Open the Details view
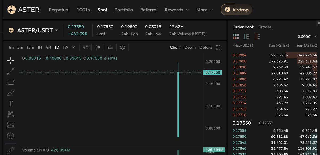The height and width of the screenshot is (155, 320). [206, 47]
